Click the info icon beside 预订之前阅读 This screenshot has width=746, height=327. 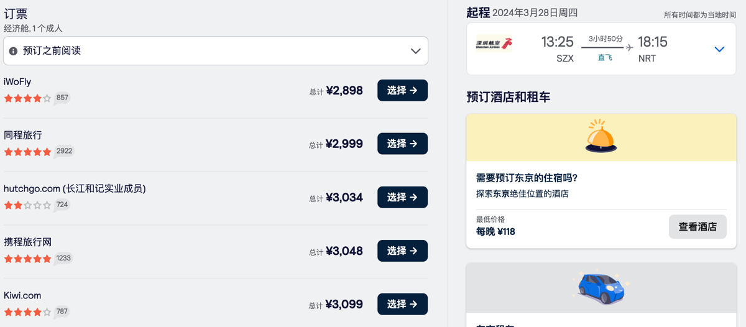click(x=13, y=51)
